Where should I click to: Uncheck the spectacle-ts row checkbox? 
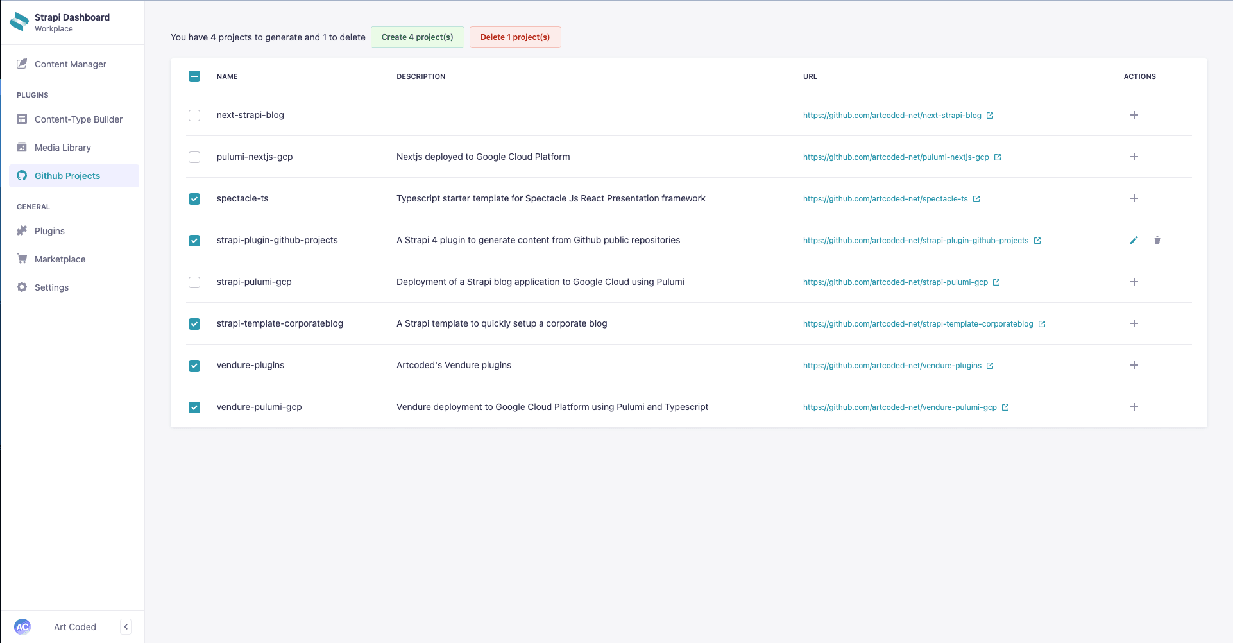click(194, 199)
